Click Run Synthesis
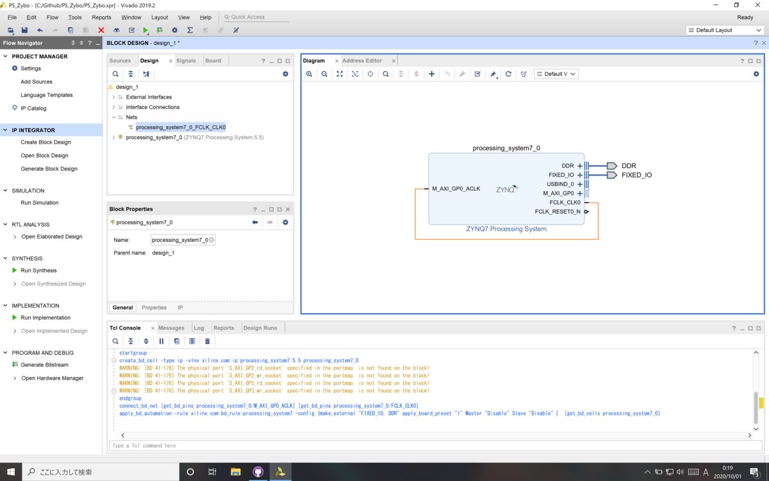 click(38, 271)
